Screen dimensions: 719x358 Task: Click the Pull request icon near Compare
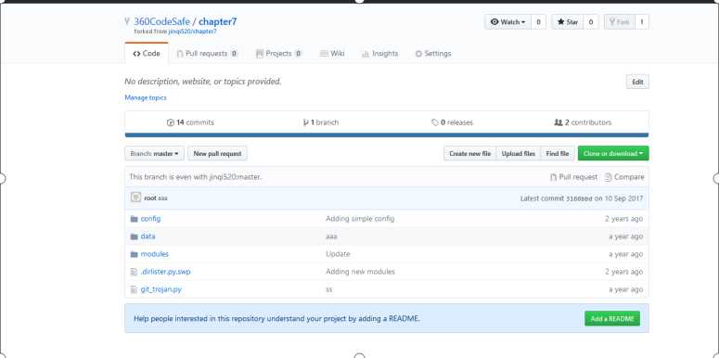(x=553, y=177)
